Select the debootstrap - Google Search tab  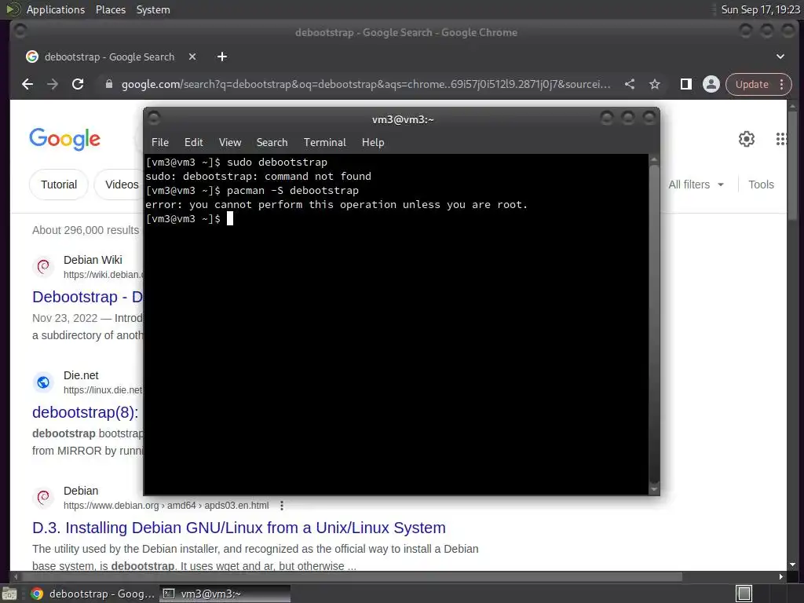point(110,57)
